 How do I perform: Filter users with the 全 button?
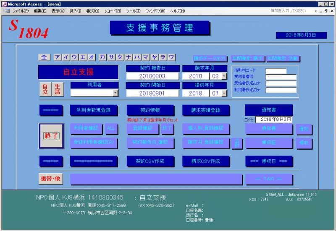(x=45, y=57)
